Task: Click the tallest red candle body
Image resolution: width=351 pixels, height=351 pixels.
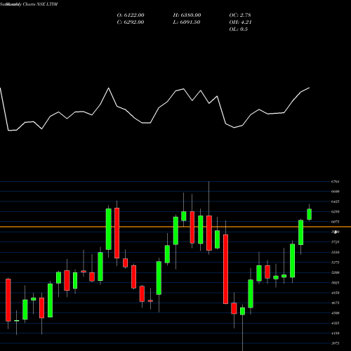Action: coord(225,269)
